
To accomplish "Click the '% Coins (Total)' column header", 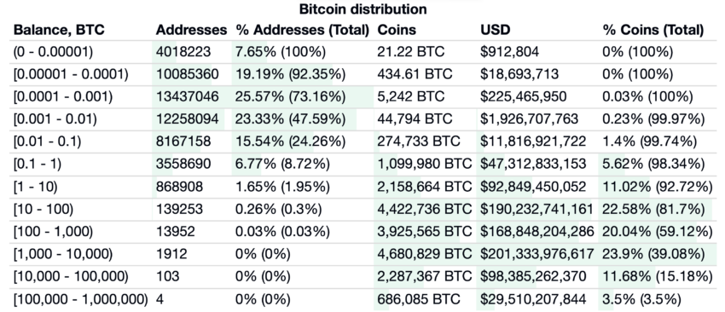I will [x=652, y=30].
